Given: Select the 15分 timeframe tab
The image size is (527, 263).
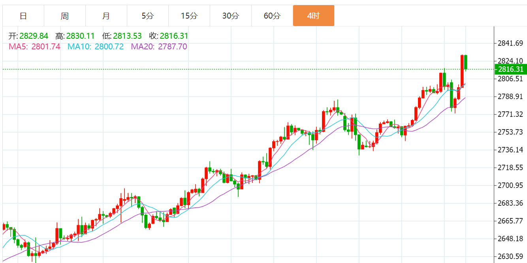Looking at the screenshot, I should coord(189,16).
